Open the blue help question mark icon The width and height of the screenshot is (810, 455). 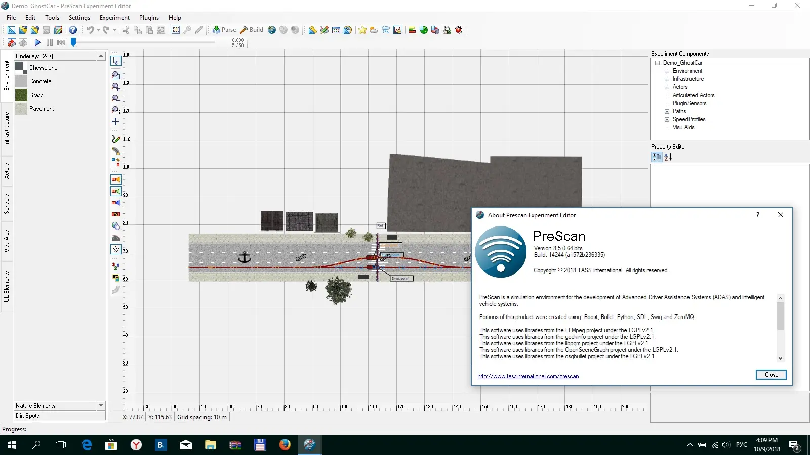pyautogui.click(x=73, y=30)
